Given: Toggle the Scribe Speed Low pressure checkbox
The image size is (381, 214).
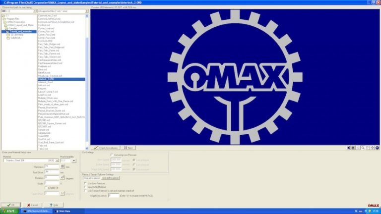Looking at the screenshot, I should pyautogui.click(x=134, y=165).
